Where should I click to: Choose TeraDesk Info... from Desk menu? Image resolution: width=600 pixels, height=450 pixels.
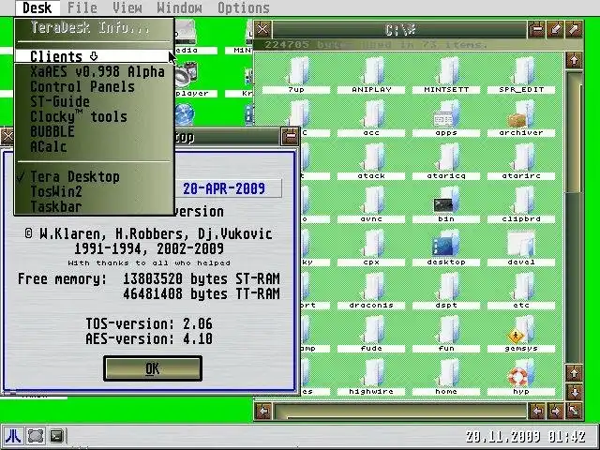click(x=94, y=27)
